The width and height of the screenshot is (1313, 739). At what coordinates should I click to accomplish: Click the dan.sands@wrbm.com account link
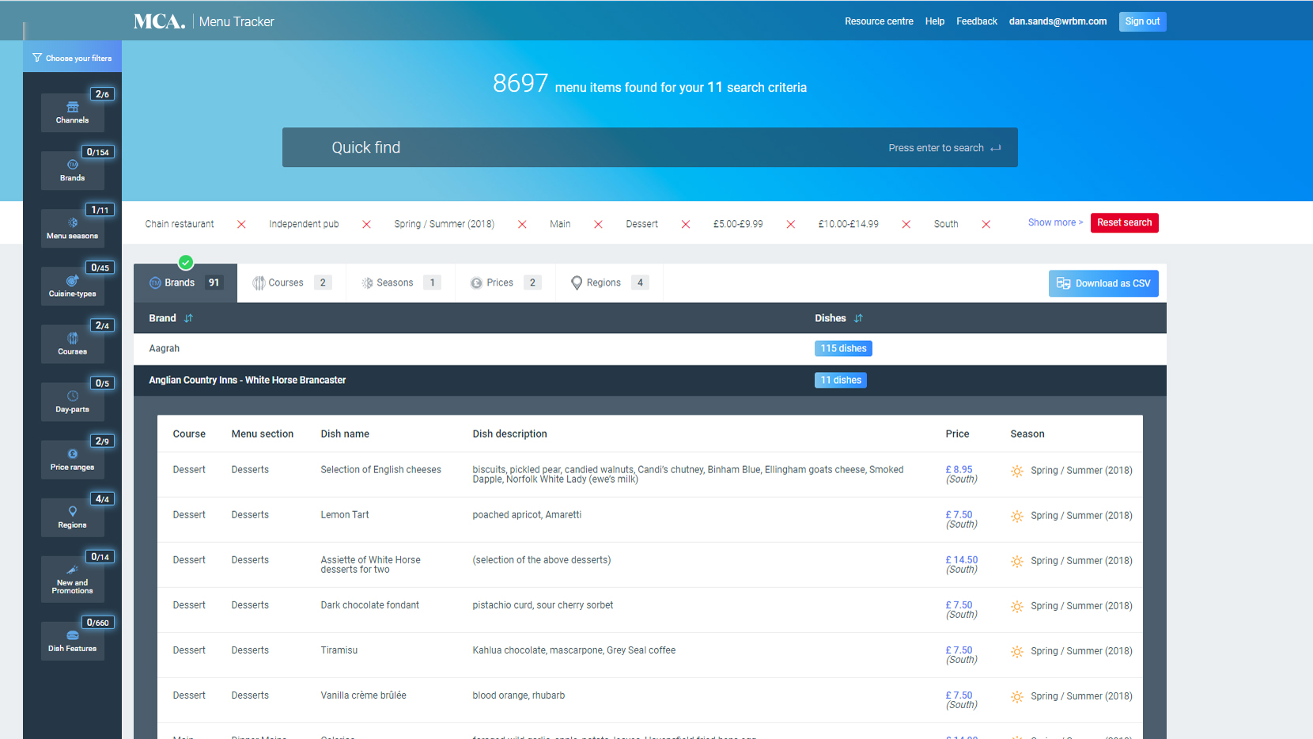pos(1058,21)
